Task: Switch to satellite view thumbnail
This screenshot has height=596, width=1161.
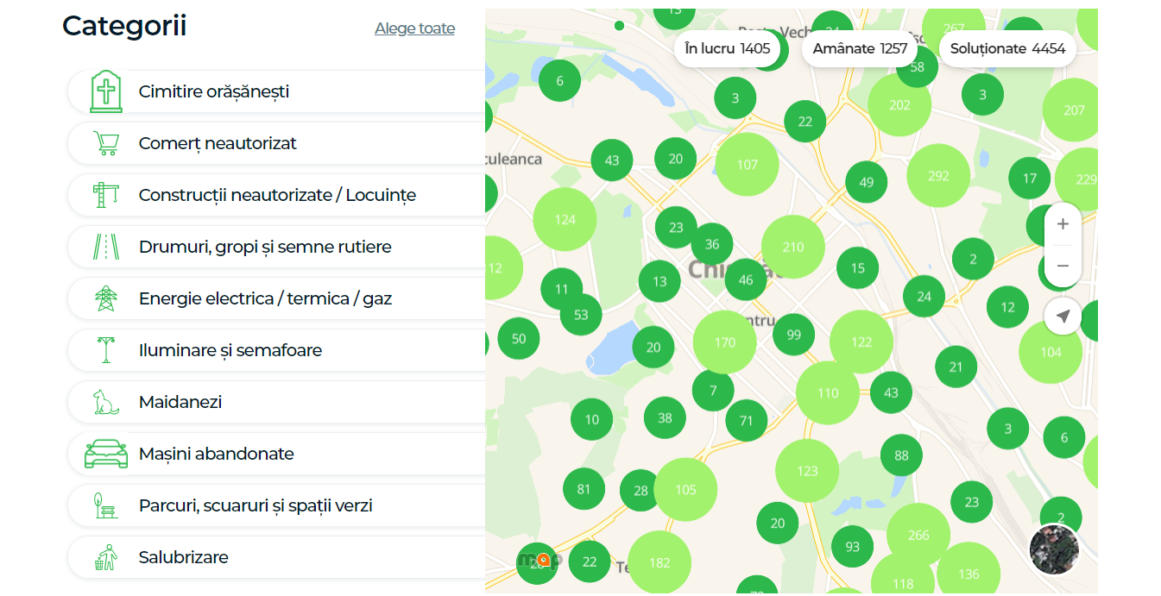Action: tap(1054, 549)
